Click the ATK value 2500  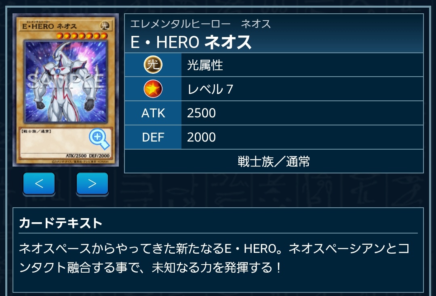tap(201, 113)
